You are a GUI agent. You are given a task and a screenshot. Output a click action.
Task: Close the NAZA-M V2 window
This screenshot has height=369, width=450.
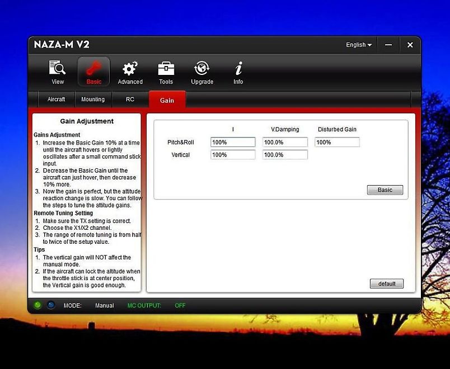410,45
